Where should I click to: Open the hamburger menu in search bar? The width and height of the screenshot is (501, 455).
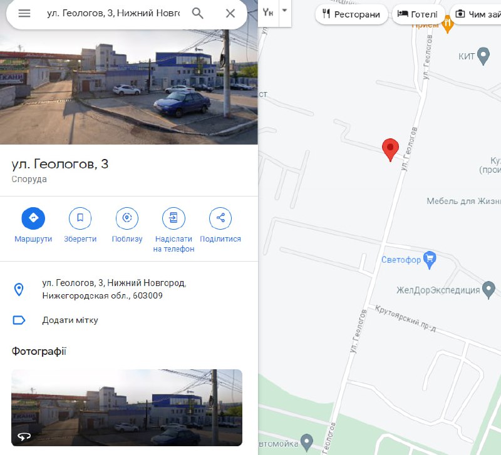pyautogui.click(x=24, y=13)
